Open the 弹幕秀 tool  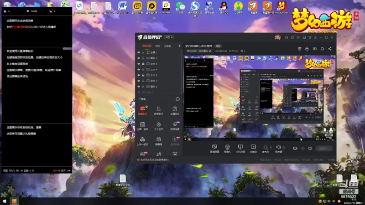(158, 141)
